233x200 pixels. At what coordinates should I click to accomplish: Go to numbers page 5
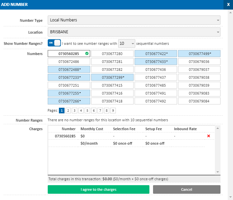88,111
